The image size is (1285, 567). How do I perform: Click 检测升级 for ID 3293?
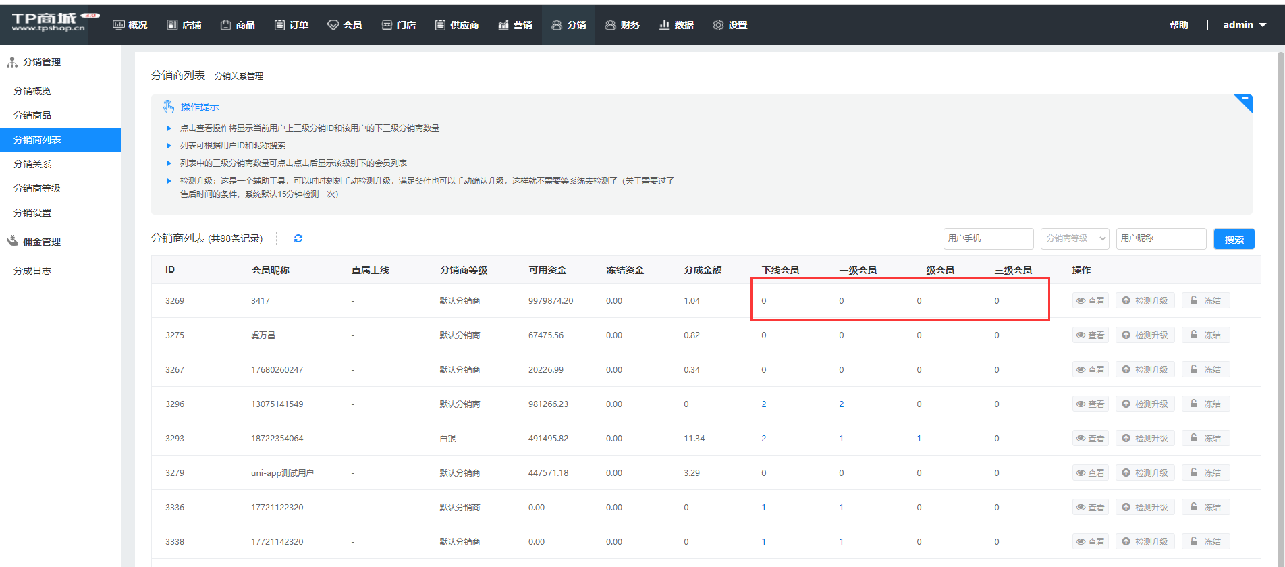(1145, 439)
